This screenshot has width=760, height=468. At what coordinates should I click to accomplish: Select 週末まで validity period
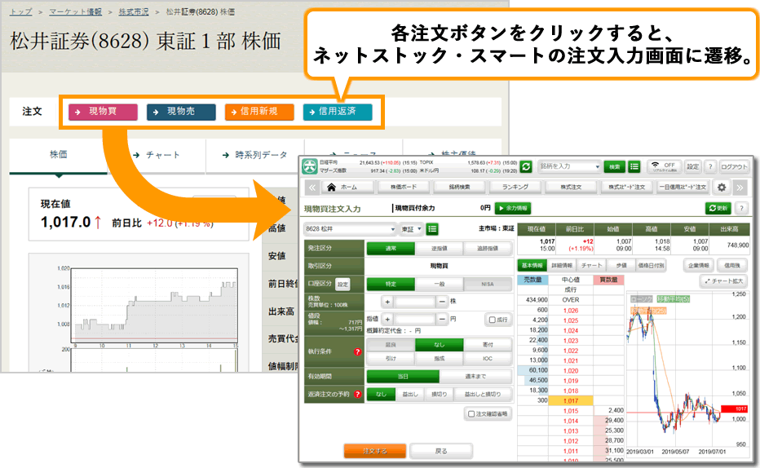(x=475, y=377)
